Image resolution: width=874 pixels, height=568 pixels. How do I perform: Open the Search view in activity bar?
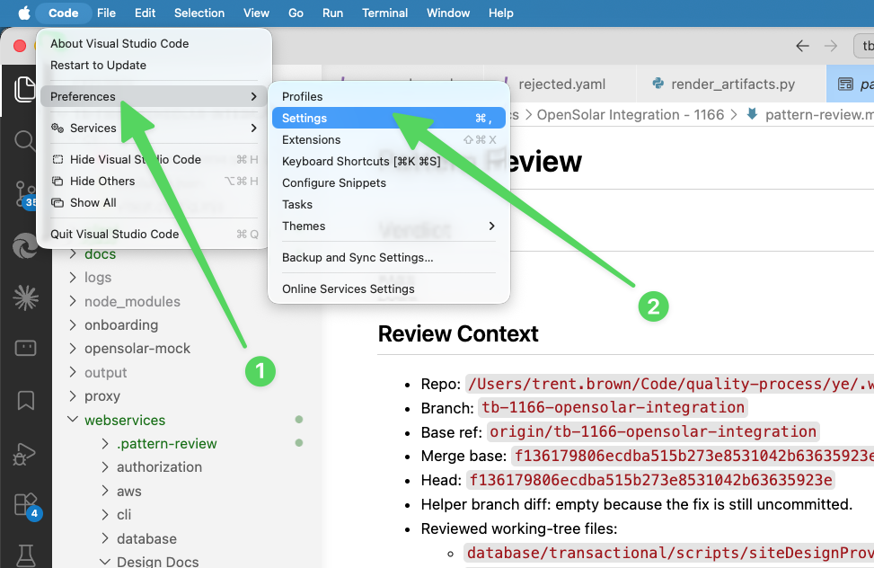[x=25, y=140]
